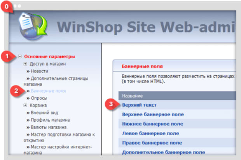Open Доступ в магазин item
Image resolution: width=241 pixels, height=160 pixels.
(x=48, y=64)
